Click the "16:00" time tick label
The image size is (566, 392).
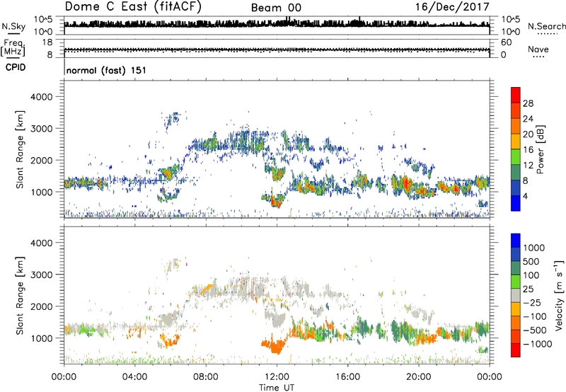coord(347,377)
